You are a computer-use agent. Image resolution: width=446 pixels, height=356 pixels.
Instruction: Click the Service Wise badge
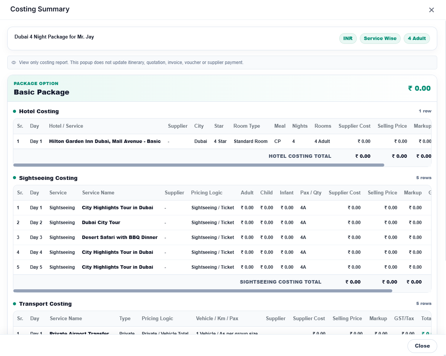pyautogui.click(x=380, y=38)
